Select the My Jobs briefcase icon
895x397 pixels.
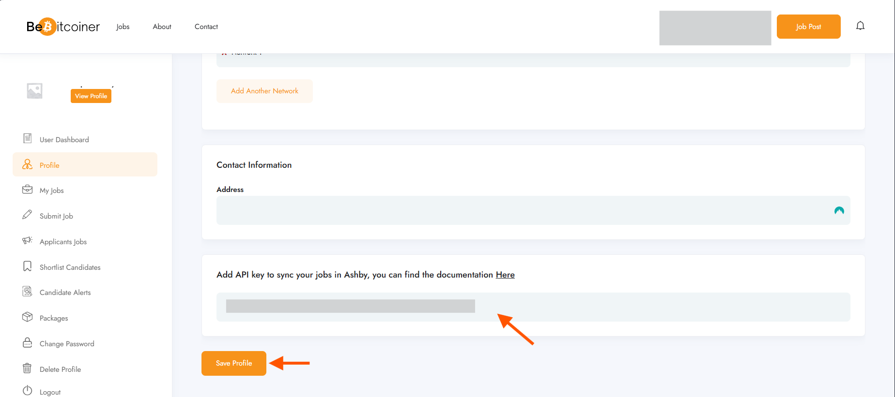pos(28,190)
